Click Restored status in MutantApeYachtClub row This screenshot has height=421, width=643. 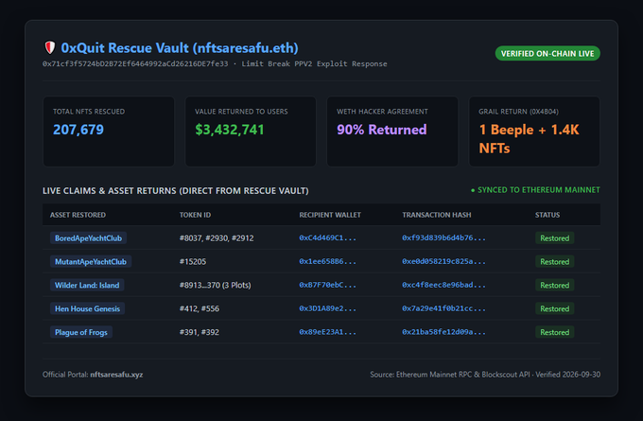pyautogui.click(x=554, y=262)
